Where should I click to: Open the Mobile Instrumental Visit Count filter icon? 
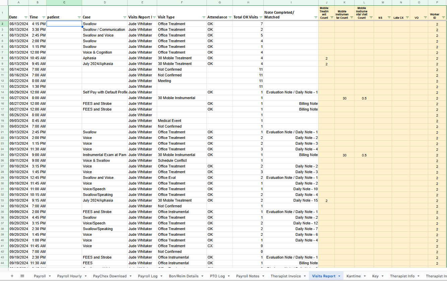tap(371, 18)
